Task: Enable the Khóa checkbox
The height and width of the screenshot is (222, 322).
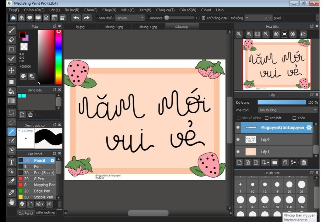Action: 294,118
